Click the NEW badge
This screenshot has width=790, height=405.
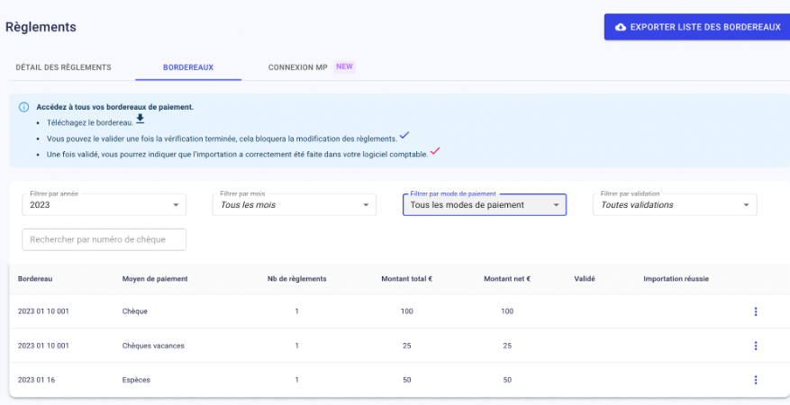[345, 67]
